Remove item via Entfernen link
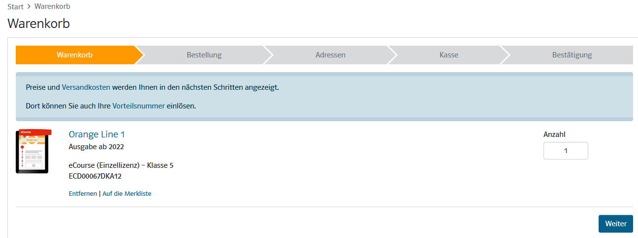 [x=83, y=193]
